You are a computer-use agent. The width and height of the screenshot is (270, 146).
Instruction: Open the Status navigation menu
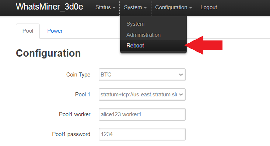point(105,7)
